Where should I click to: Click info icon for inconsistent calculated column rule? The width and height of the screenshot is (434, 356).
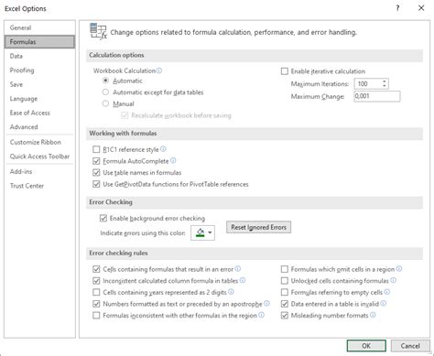point(243,280)
